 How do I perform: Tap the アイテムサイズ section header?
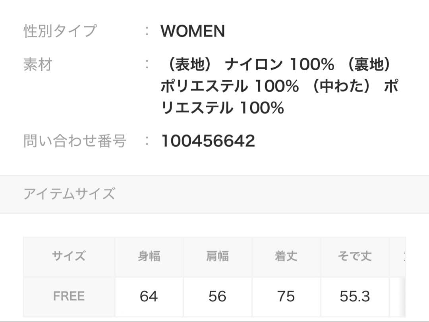tap(69, 194)
